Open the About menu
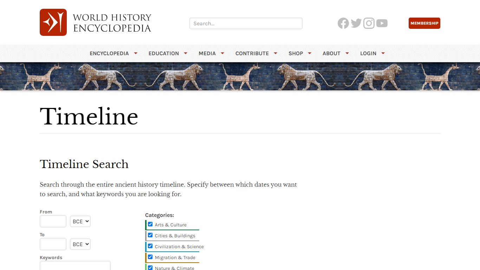The width and height of the screenshot is (480, 270). pos(331,53)
